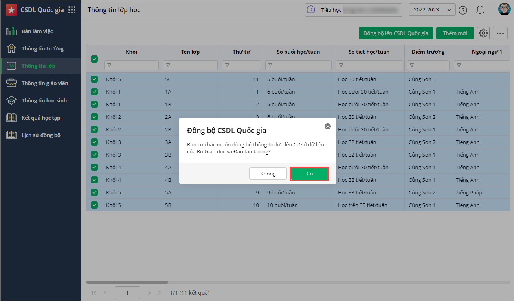
Task: Click the Thêm mới button
Action: [x=455, y=33]
